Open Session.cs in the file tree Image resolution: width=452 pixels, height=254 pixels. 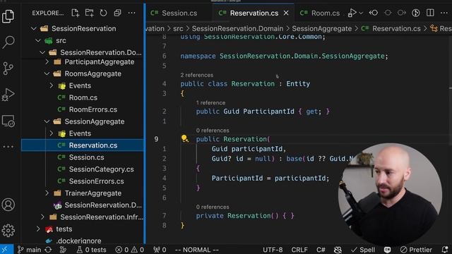pyautogui.click(x=86, y=157)
